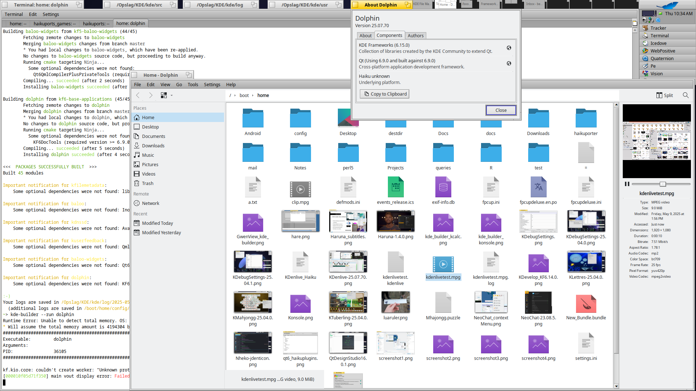Pause the video preview playback
This screenshot has width=696, height=391.
pos(627,184)
